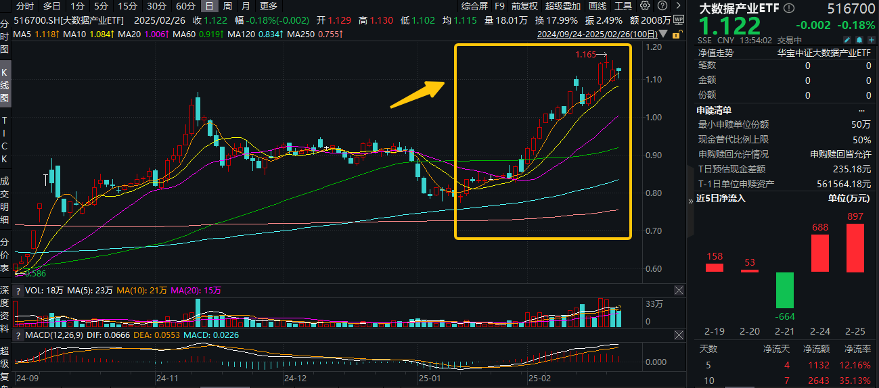Screen dimensions: 879x388
Task: Open the 更多 period options dropdown
Action: [269, 6]
